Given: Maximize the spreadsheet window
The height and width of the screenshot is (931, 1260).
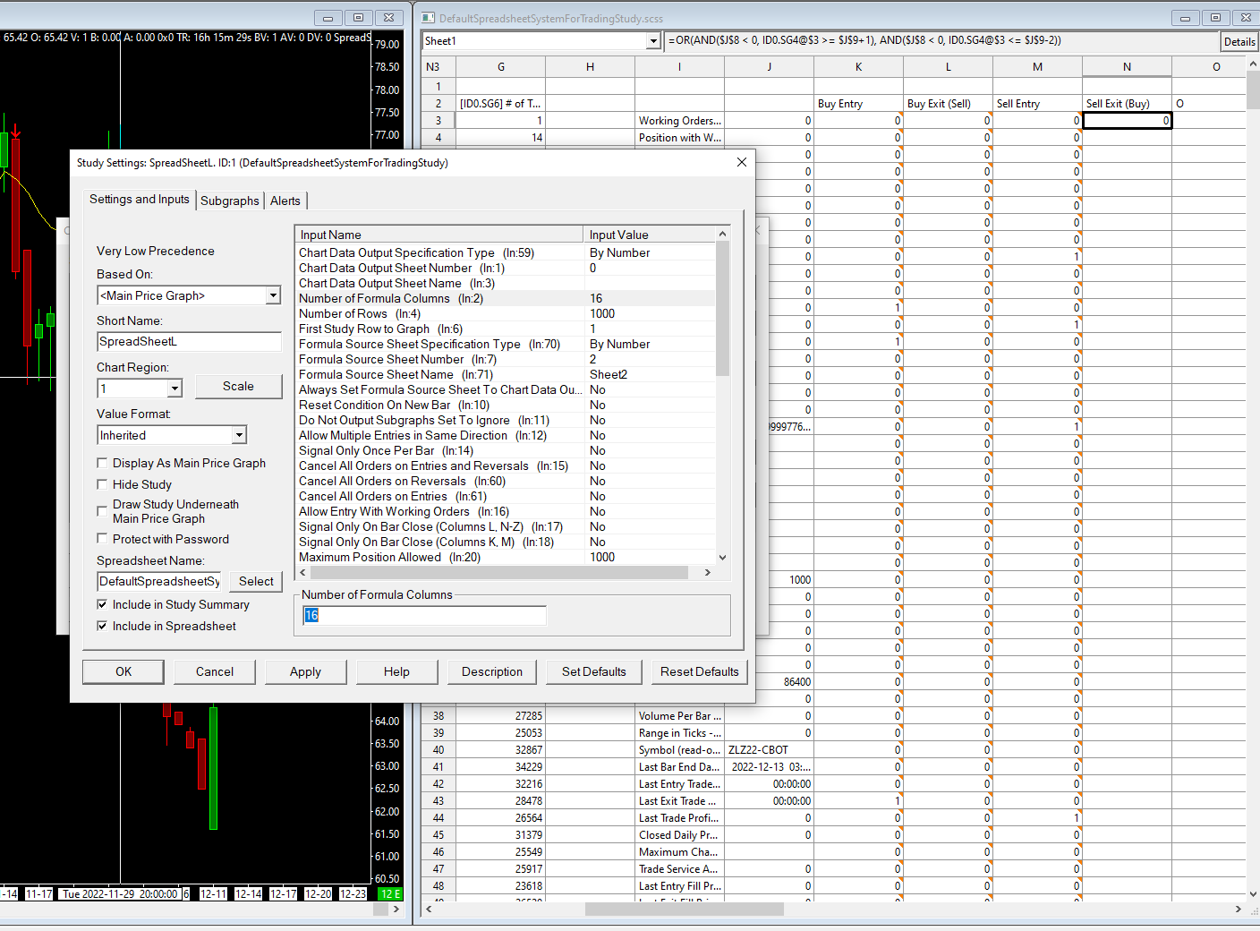Looking at the screenshot, I should (1215, 18).
